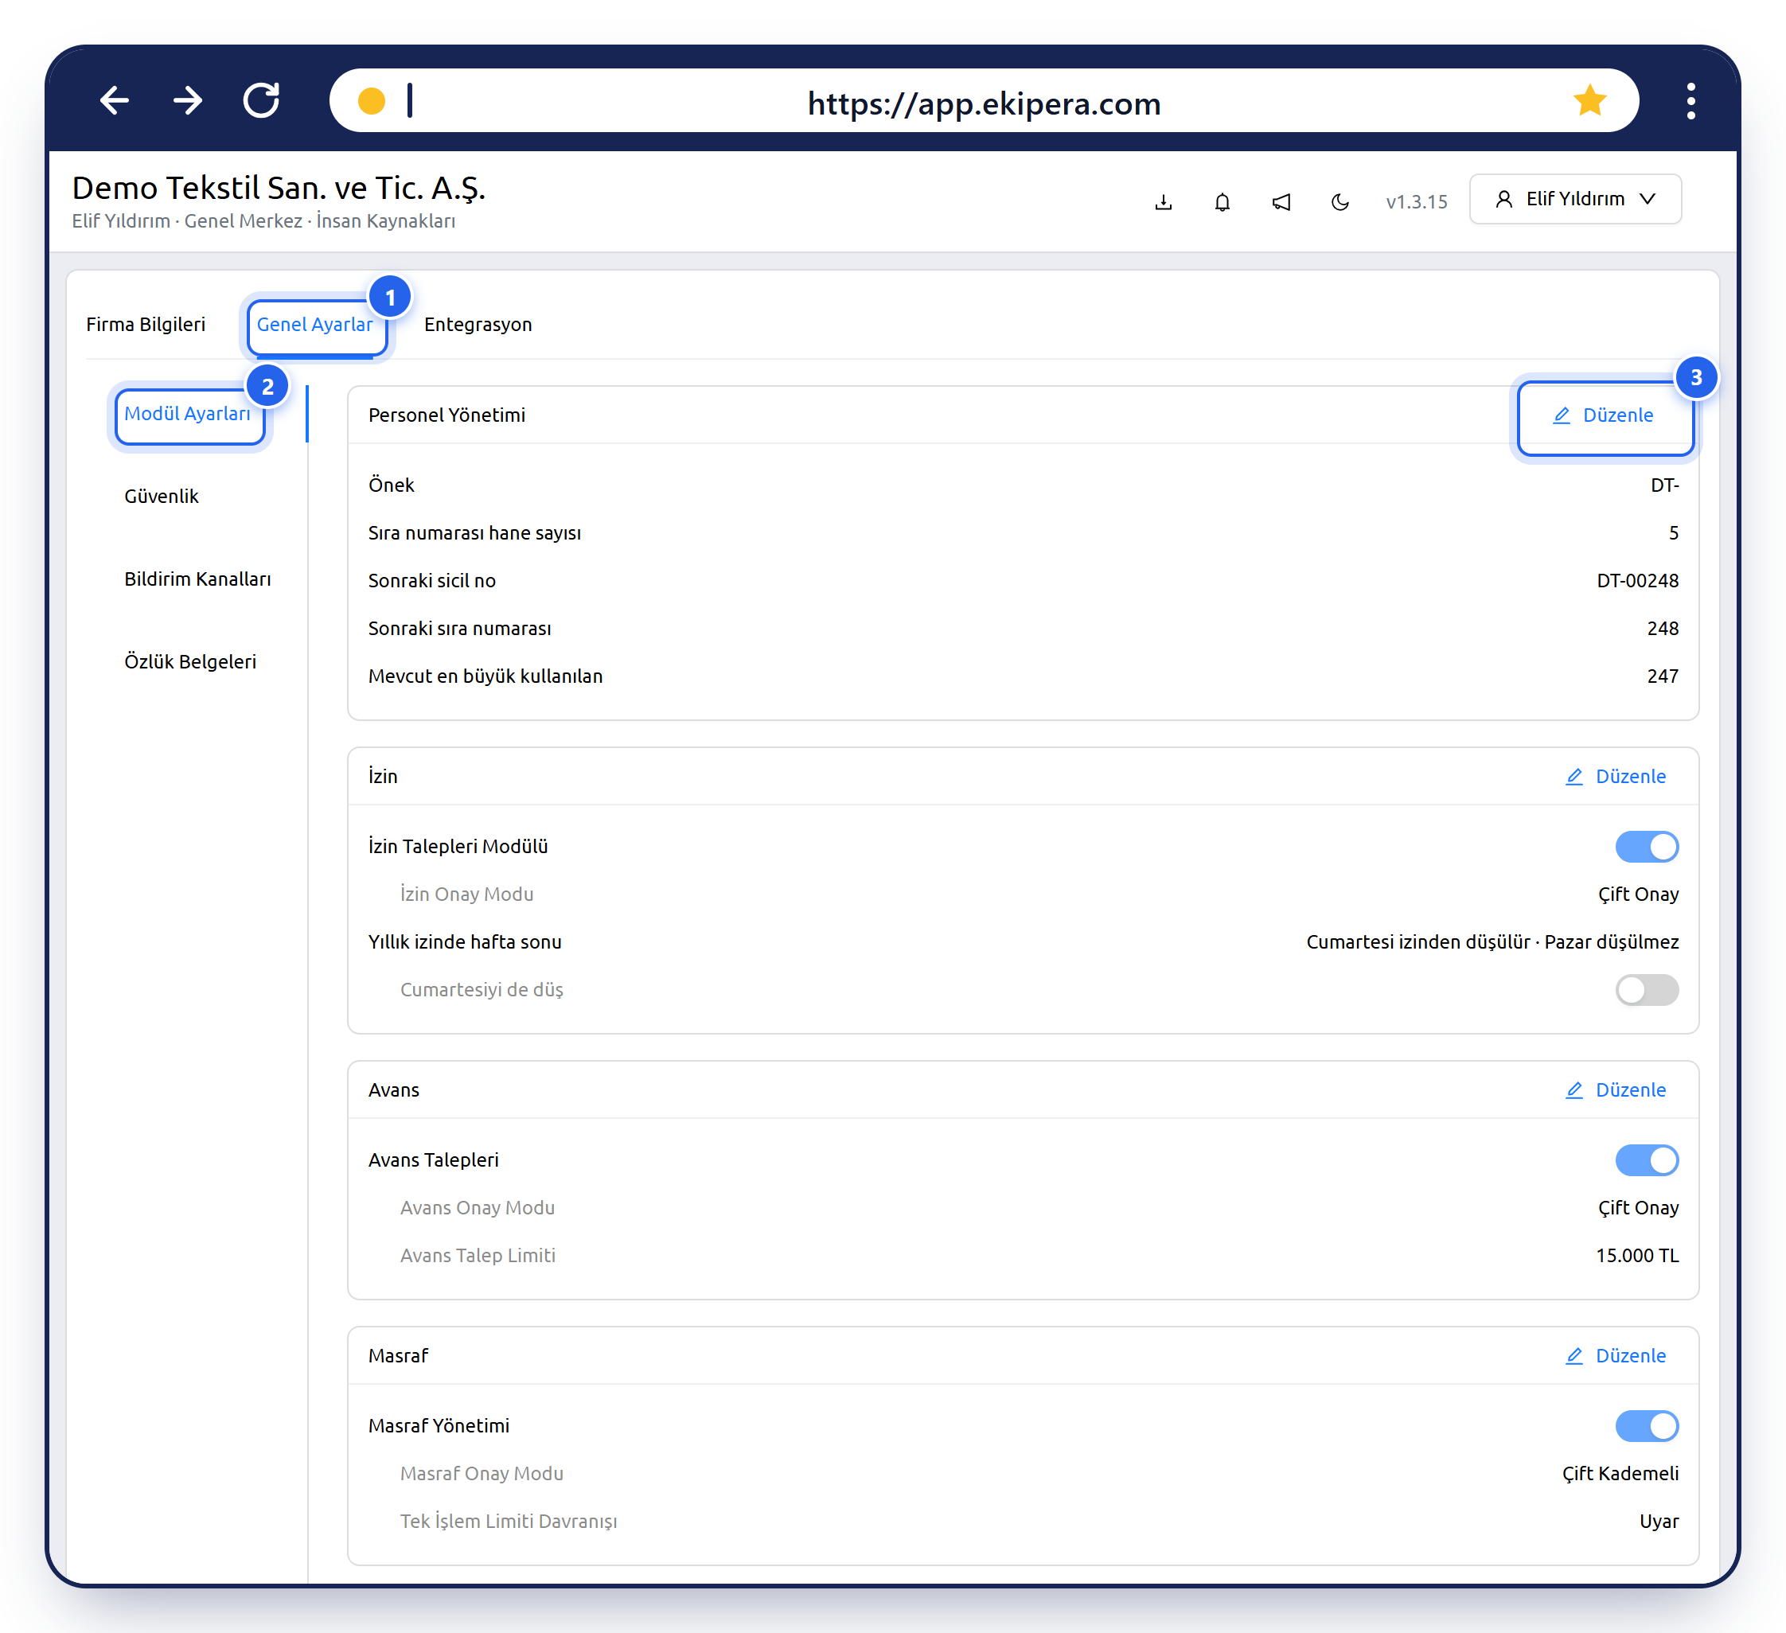Open announcements with the megaphone icon
The height and width of the screenshot is (1633, 1786).
coord(1281,202)
